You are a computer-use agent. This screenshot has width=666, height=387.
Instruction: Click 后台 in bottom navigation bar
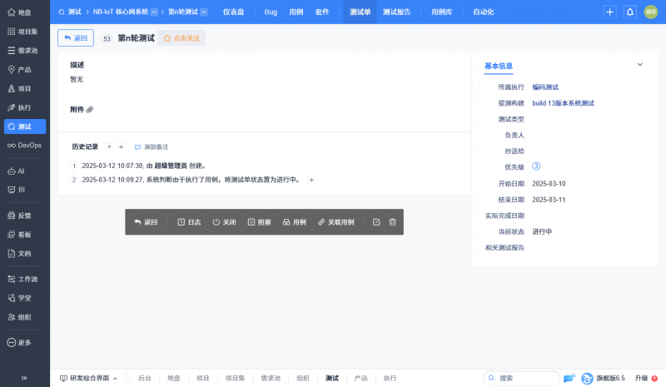click(x=144, y=378)
